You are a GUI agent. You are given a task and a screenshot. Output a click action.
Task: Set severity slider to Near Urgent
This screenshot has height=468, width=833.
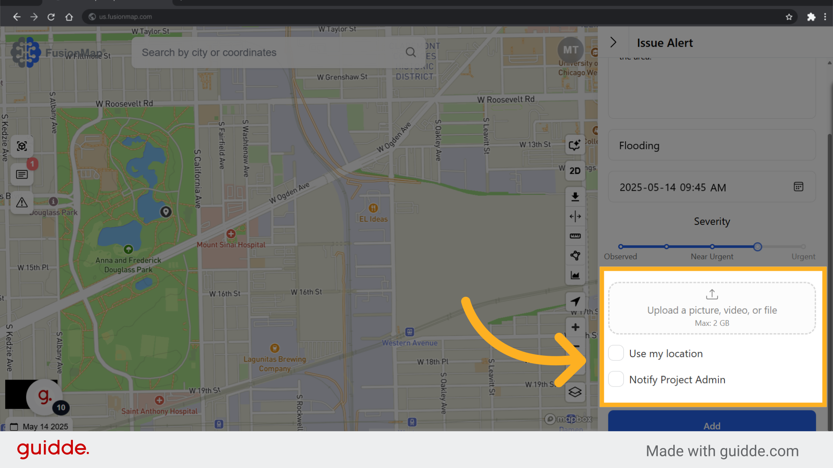point(712,247)
